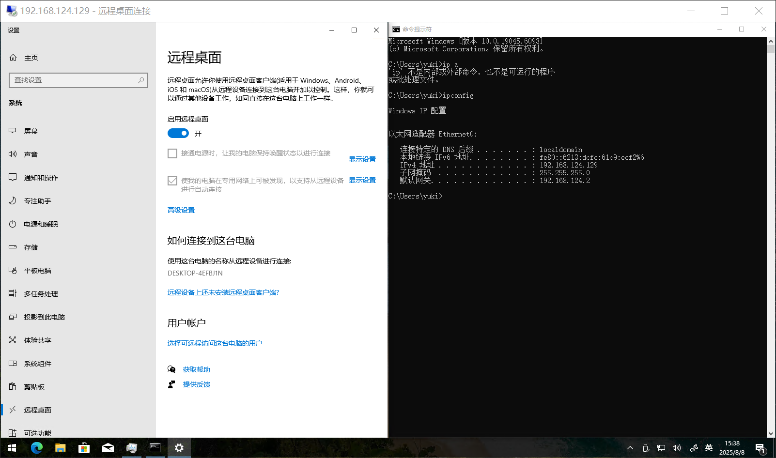Open the notification center icon
The image size is (776, 458).
760,448
